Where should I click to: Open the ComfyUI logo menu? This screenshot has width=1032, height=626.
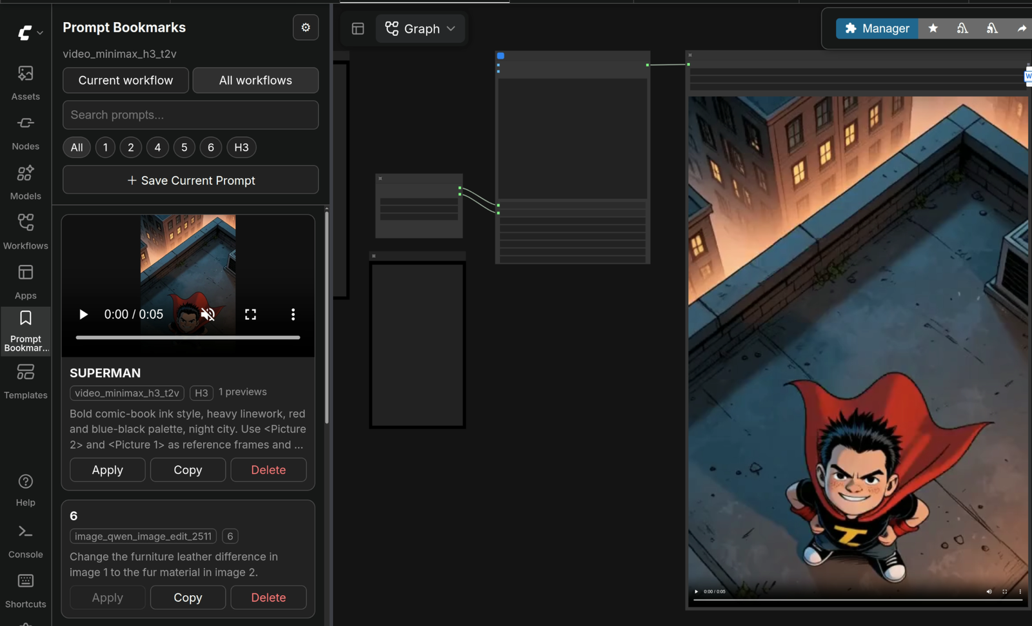(x=30, y=32)
